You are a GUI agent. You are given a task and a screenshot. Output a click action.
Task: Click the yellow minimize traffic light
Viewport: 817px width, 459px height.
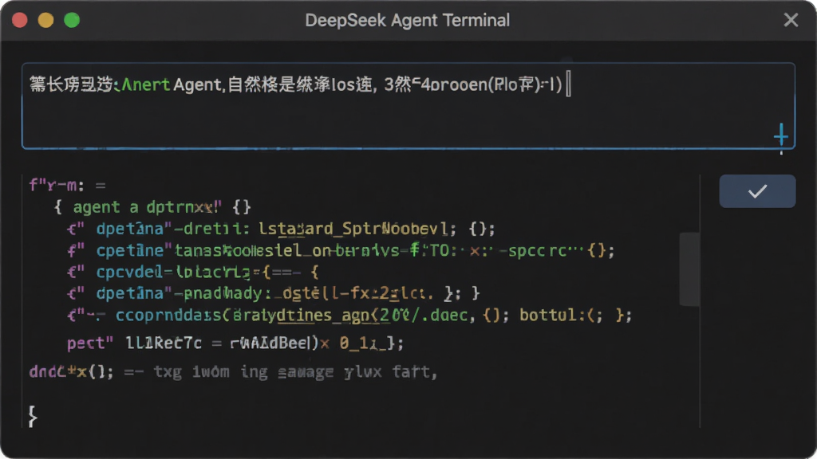click(45, 20)
